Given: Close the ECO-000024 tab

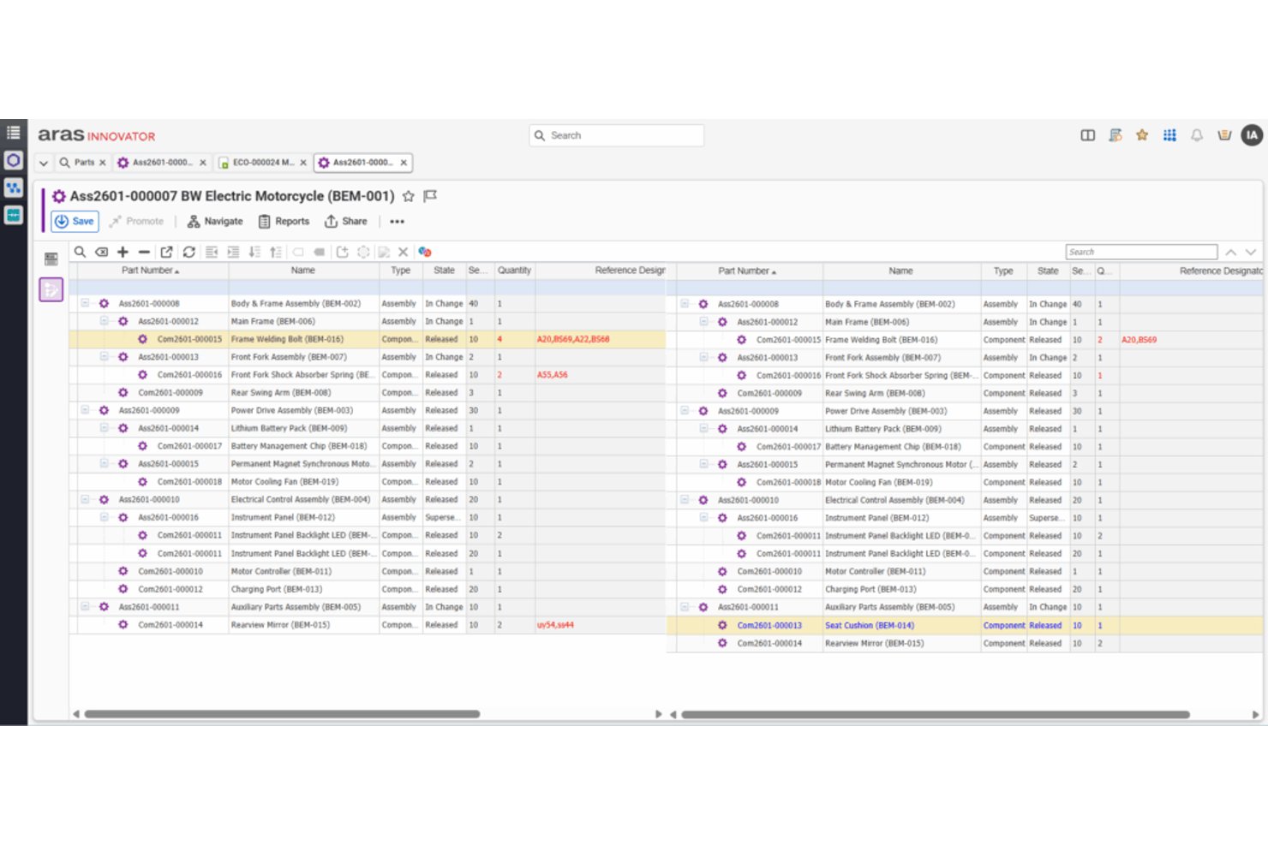Looking at the screenshot, I should (x=302, y=163).
